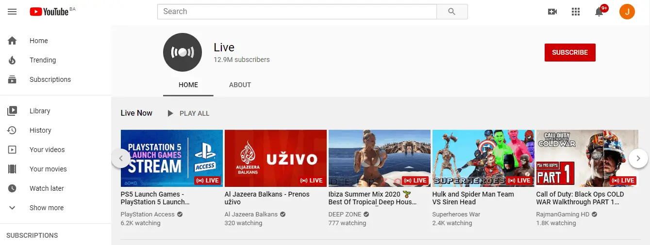Click the Play All triangle icon

[170, 113]
